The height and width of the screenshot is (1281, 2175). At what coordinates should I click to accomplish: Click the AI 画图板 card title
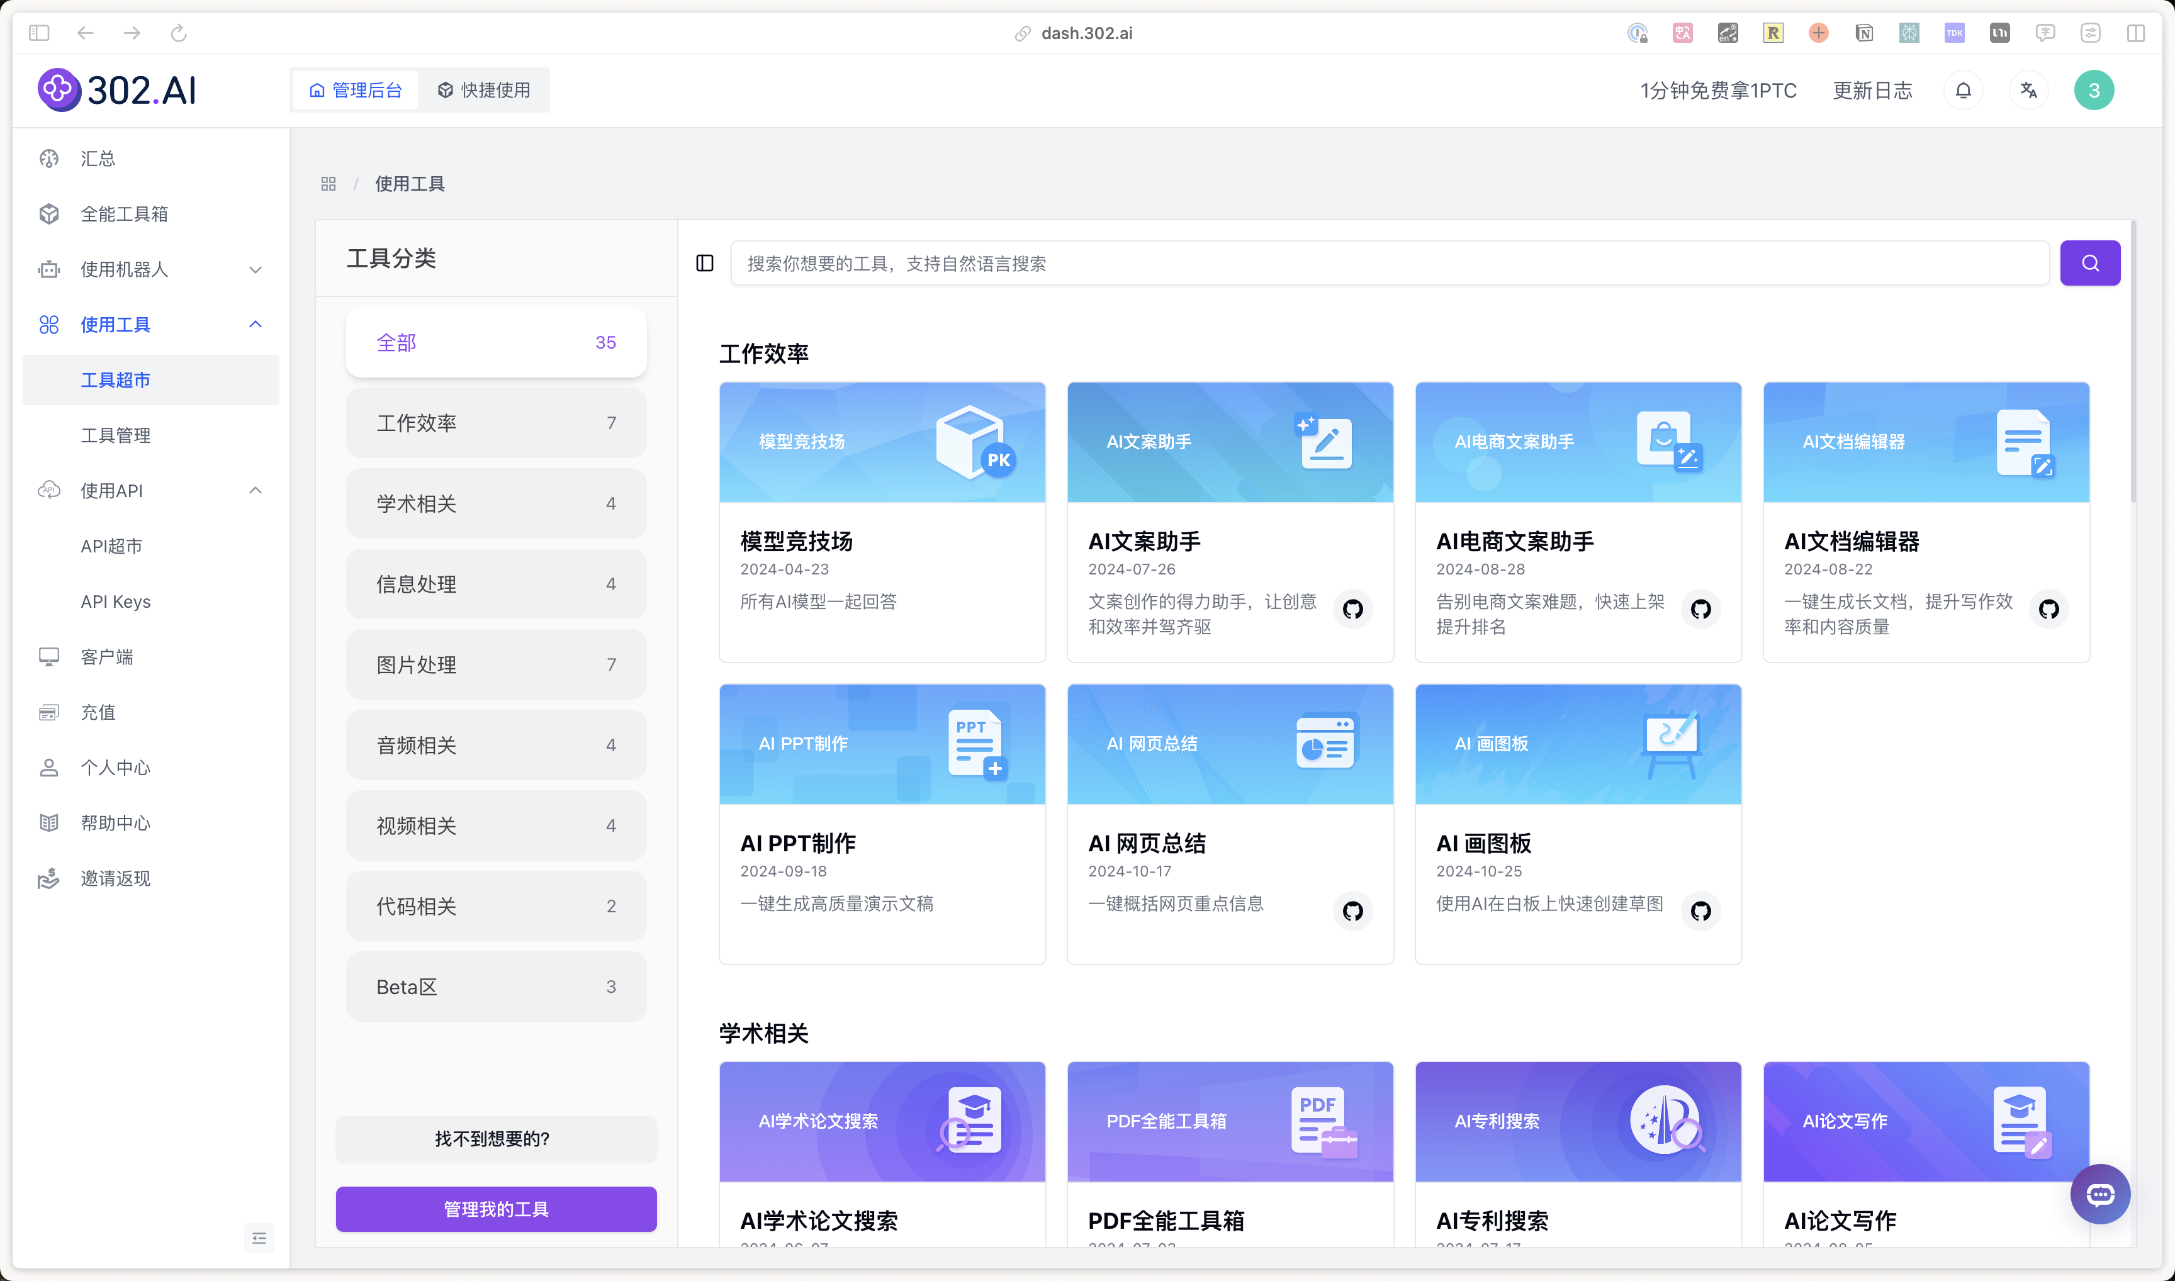[1483, 843]
